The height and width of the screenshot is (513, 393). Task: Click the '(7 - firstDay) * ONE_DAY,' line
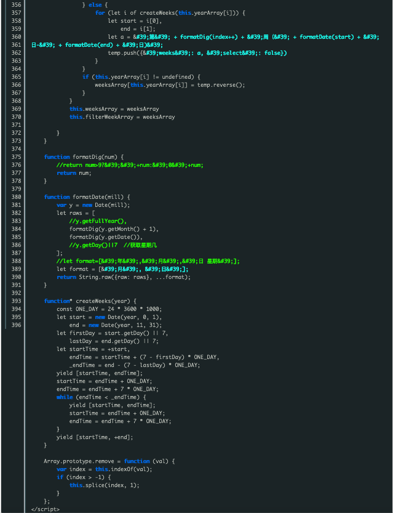pos(145,357)
